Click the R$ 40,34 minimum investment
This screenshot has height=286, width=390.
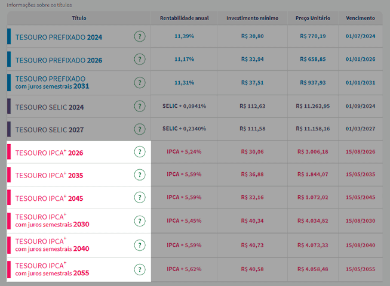(253, 221)
